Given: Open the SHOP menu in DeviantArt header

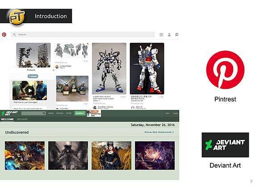Looking at the screenshot, I should pyautogui.click(x=51, y=113).
